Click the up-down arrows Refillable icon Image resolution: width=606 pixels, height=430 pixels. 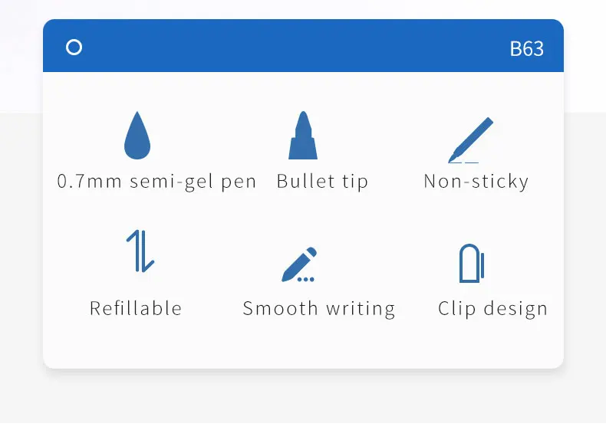[x=140, y=251]
